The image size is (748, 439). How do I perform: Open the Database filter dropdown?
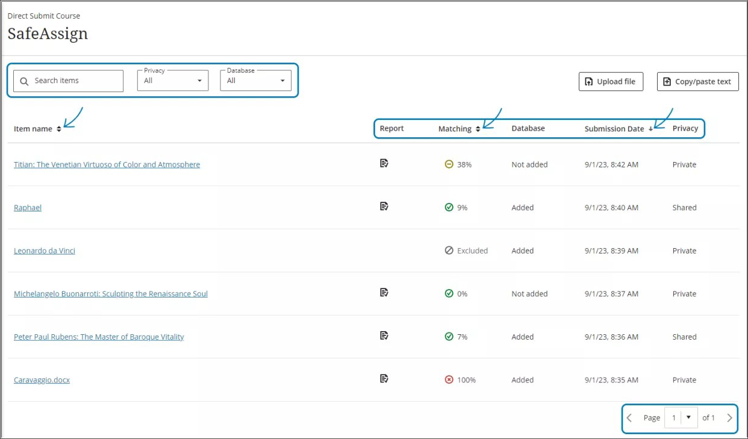point(255,81)
